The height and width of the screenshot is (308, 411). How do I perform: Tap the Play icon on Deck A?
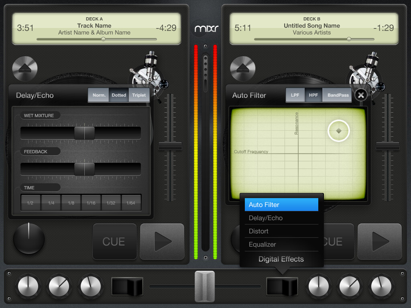click(162, 241)
